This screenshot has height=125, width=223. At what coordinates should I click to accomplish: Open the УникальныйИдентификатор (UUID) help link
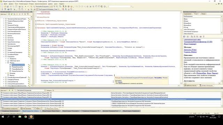(x=198, y=42)
